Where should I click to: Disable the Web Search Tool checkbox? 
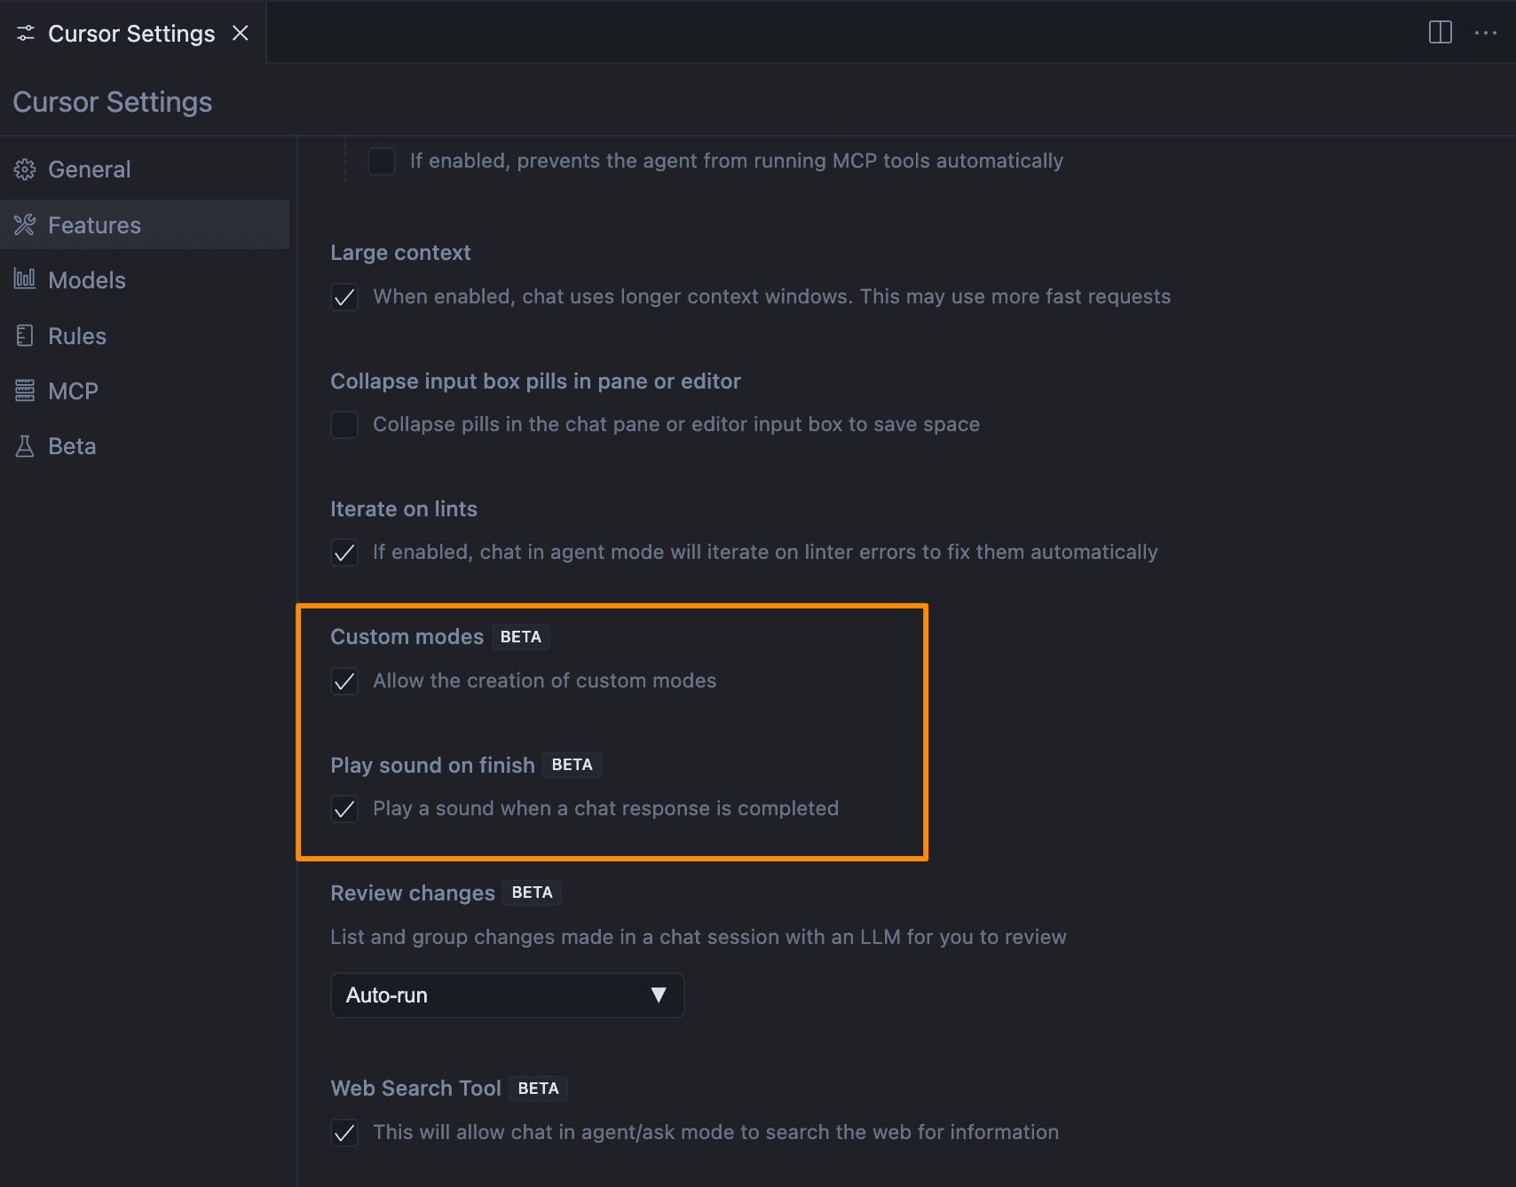(x=344, y=1133)
